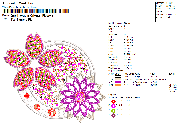Click the design name Quad Sequin Oriental Flowers

[32, 16]
